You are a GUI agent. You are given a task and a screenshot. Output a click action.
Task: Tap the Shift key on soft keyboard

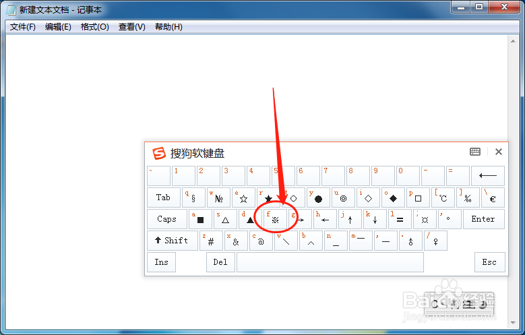[172, 241]
